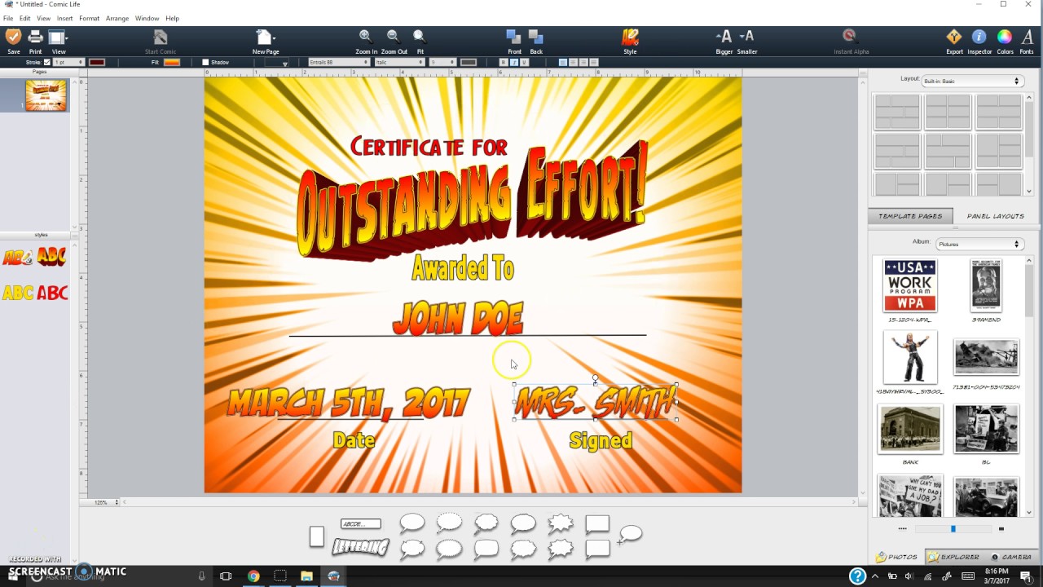The width and height of the screenshot is (1043, 587).
Task: Open the Layout Built-in: Basic dropdown
Action: 971,82
